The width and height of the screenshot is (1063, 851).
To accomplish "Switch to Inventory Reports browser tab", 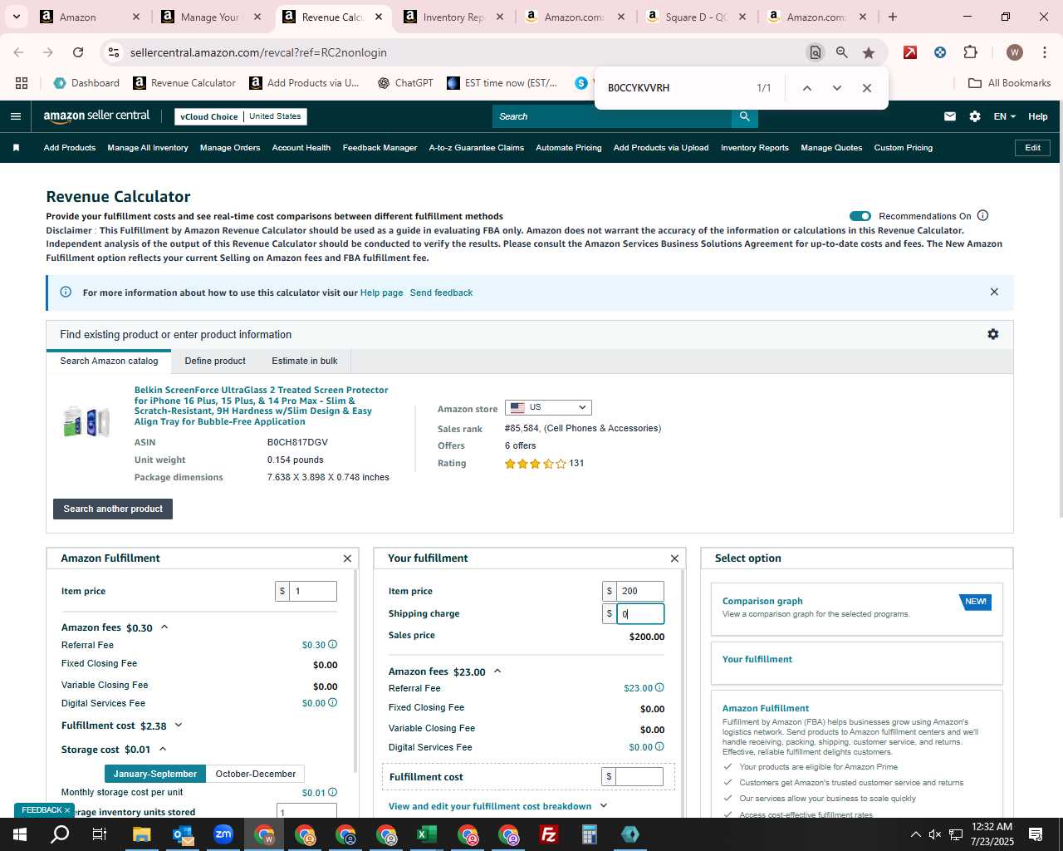I will pyautogui.click(x=453, y=17).
